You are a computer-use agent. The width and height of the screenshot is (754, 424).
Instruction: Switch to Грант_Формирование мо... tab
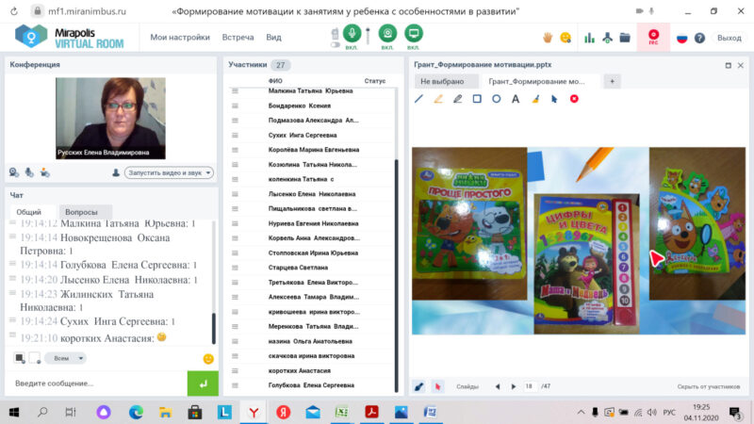[x=540, y=81]
